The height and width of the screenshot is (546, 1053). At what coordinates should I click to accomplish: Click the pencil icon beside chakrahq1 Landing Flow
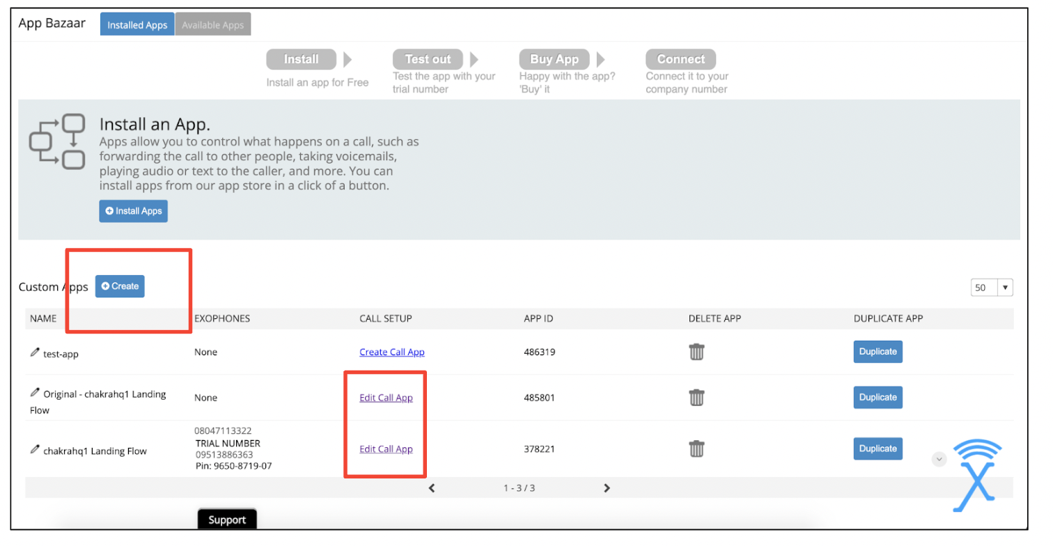click(x=35, y=450)
